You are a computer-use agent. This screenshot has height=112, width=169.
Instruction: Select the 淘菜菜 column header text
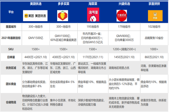tap(93, 4)
